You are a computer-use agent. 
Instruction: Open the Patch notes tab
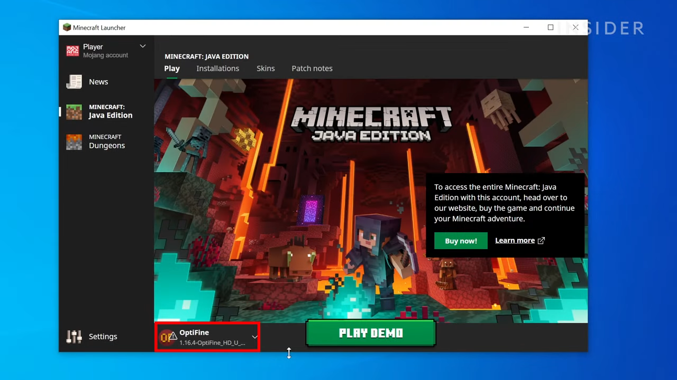click(312, 68)
